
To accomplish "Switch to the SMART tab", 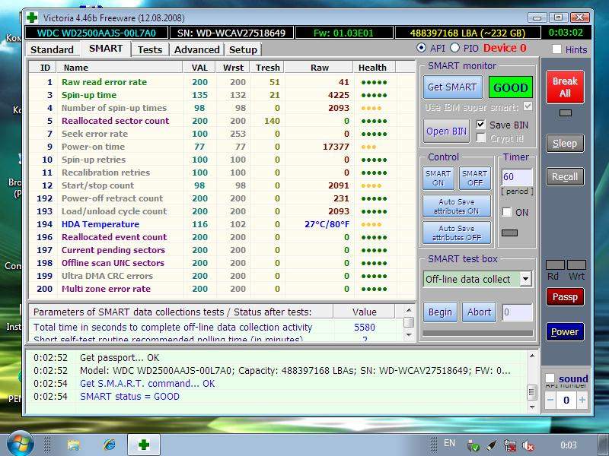I will coord(106,49).
